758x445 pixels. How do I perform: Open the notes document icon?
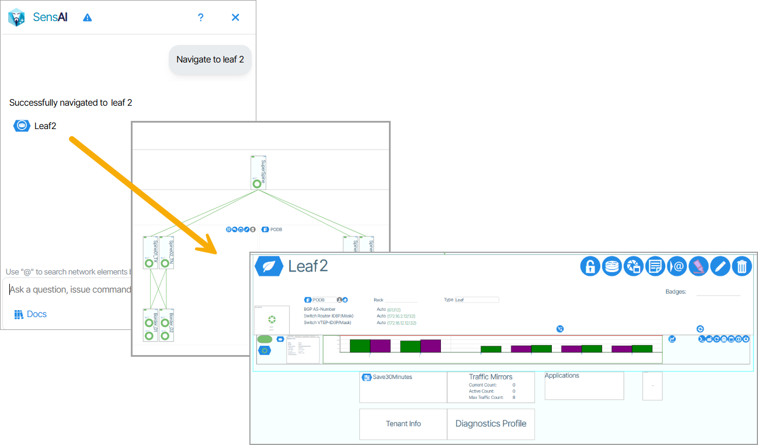(655, 267)
